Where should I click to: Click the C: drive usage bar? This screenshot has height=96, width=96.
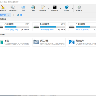(x=17, y=27)
